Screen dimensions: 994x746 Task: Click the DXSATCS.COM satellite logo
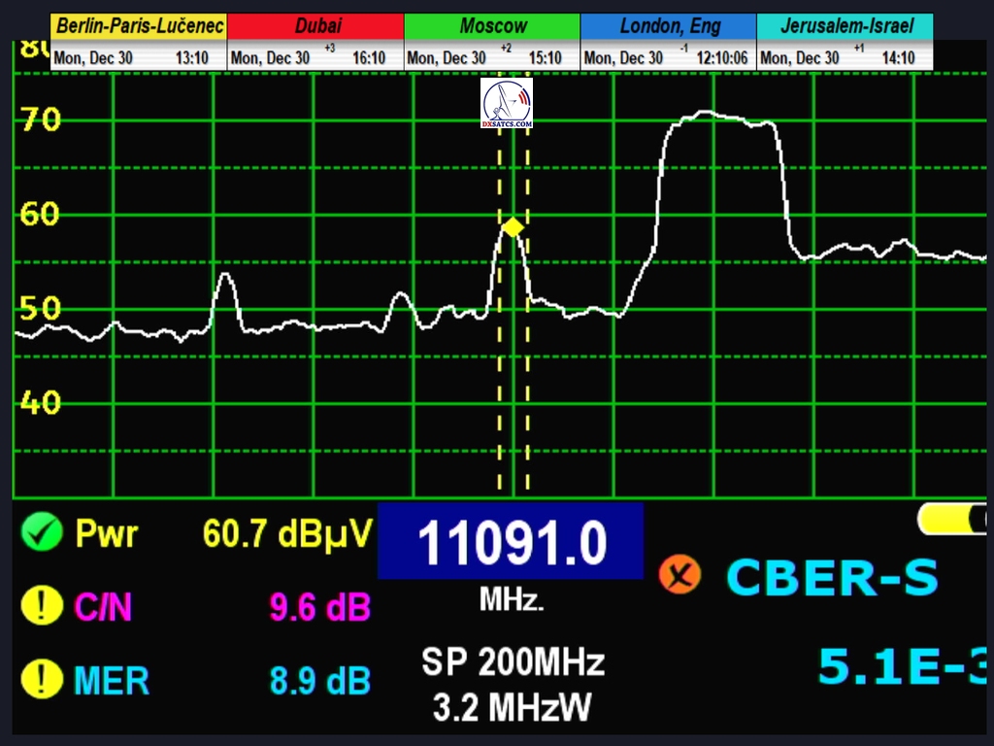(x=507, y=105)
